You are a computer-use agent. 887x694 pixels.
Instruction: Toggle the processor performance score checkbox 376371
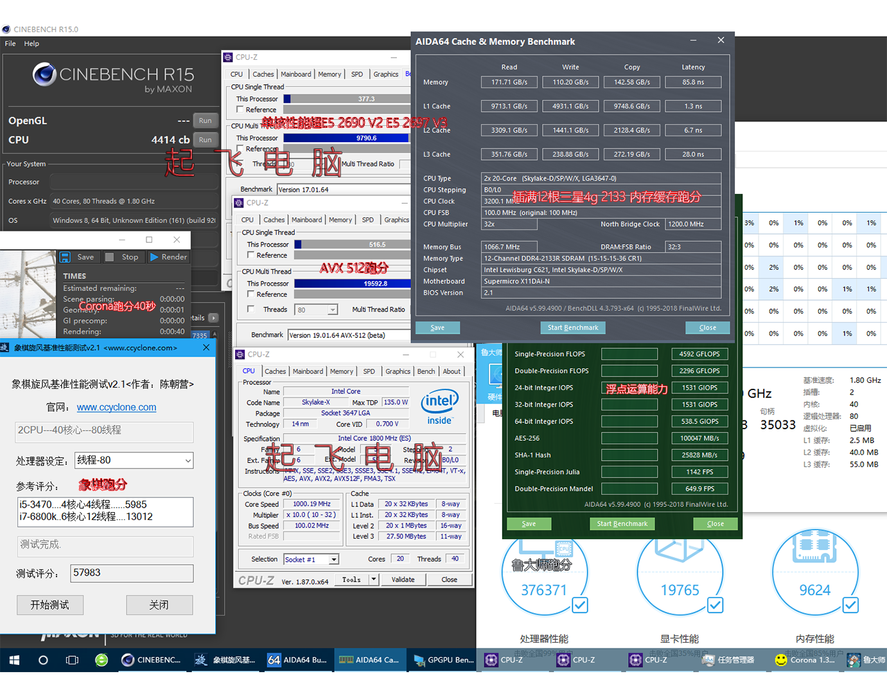click(580, 605)
